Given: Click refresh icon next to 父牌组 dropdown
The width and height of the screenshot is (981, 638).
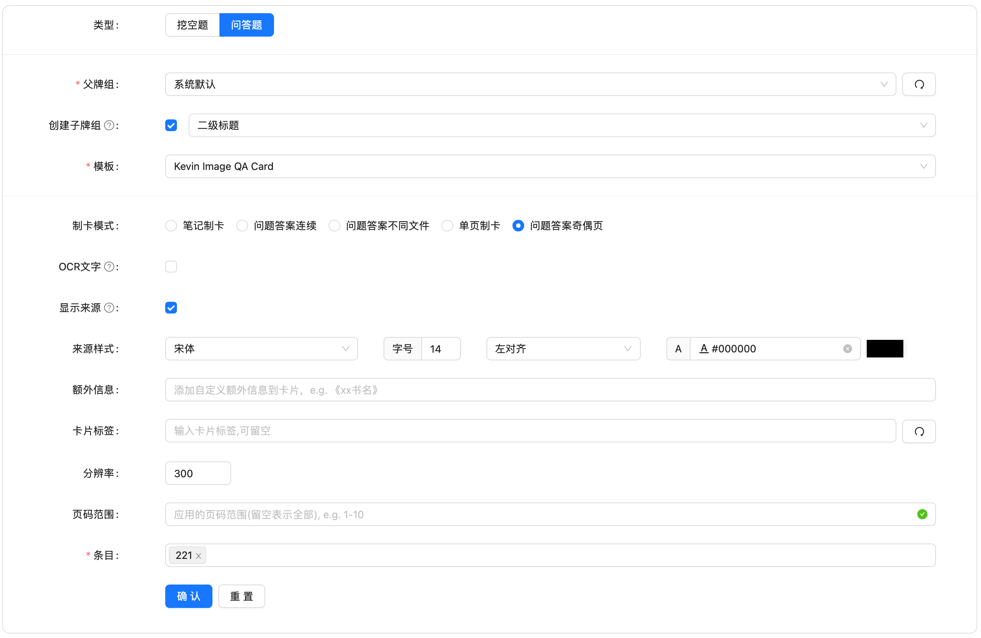Looking at the screenshot, I should (919, 85).
